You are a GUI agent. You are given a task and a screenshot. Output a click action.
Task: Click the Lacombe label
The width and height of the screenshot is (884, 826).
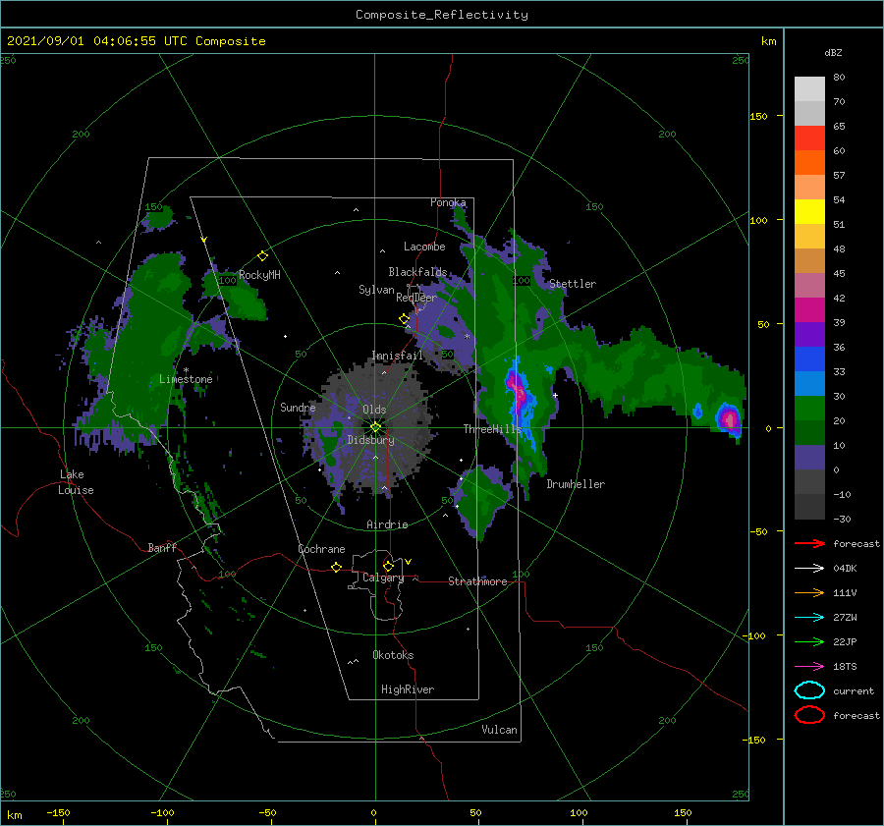click(x=424, y=247)
